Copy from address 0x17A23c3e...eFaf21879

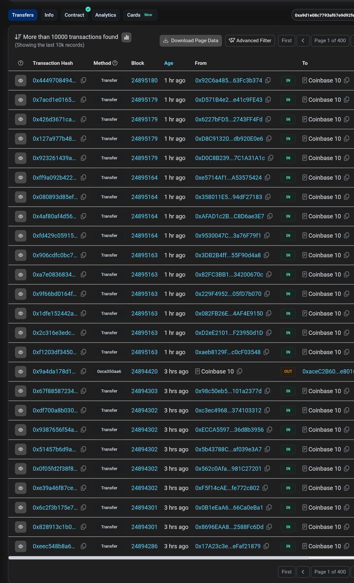pyautogui.click(x=266, y=546)
